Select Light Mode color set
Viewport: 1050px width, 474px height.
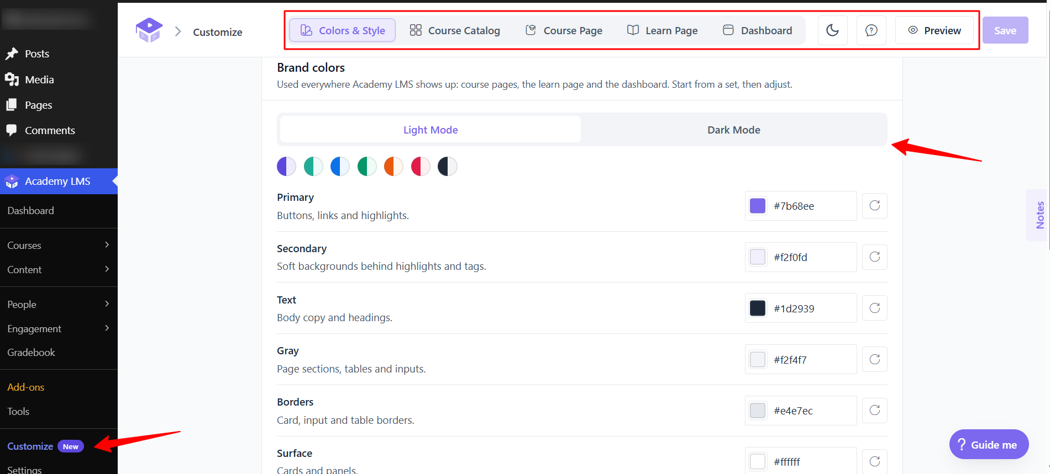coord(431,130)
